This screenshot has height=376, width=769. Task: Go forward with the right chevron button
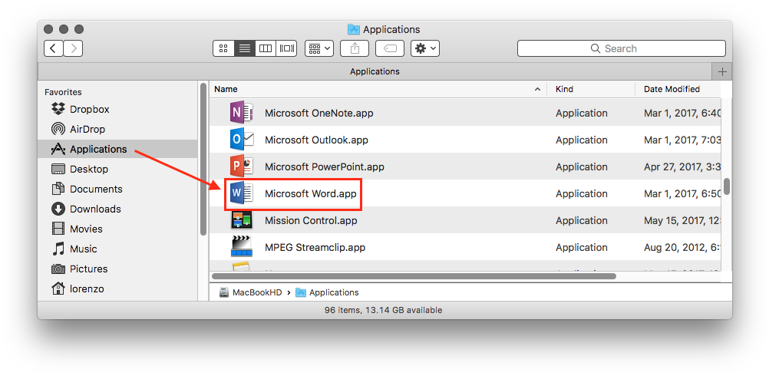(x=73, y=48)
